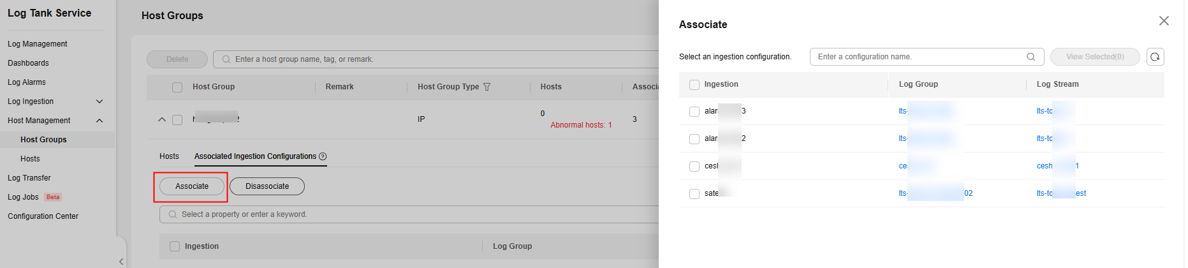The width and height of the screenshot is (1188, 268).
Task: Check the select-all Ingestion checkbox in Associate panel
Action: click(x=694, y=84)
